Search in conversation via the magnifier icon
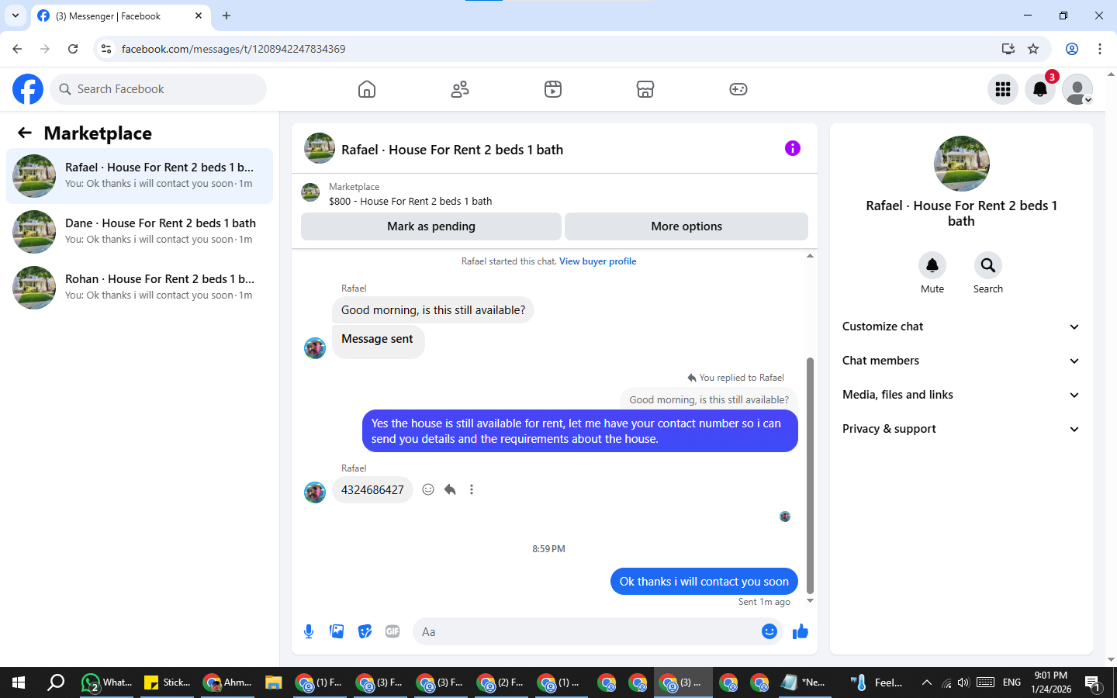Image resolution: width=1117 pixels, height=698 pixels. (988, 265)
